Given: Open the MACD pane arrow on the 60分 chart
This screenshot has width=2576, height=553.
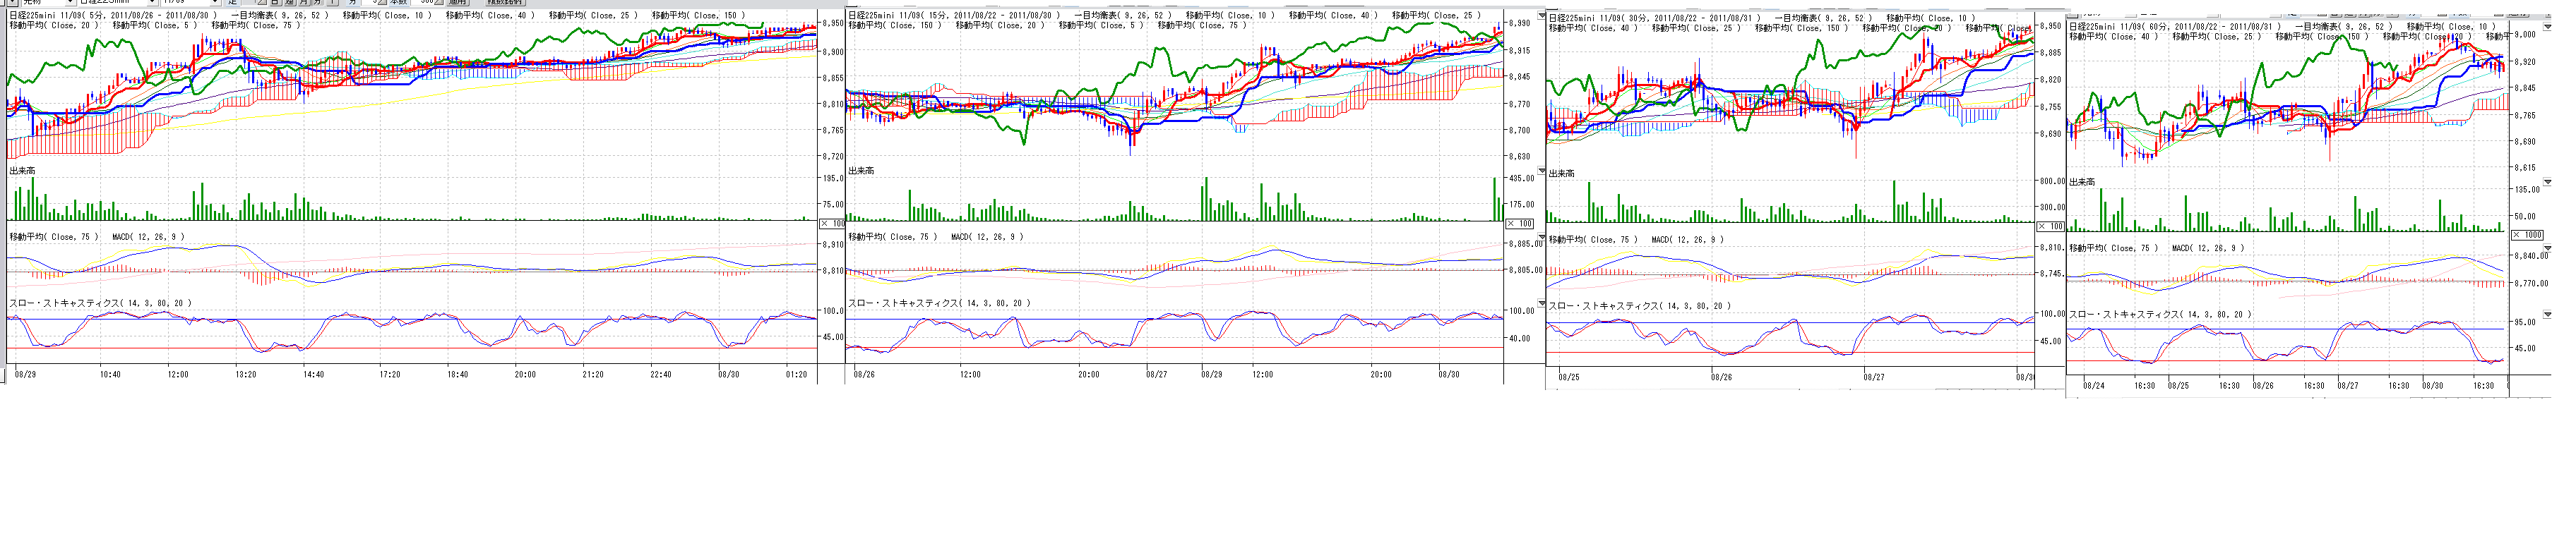Looking at the screenshot, I should [2547, 248].
